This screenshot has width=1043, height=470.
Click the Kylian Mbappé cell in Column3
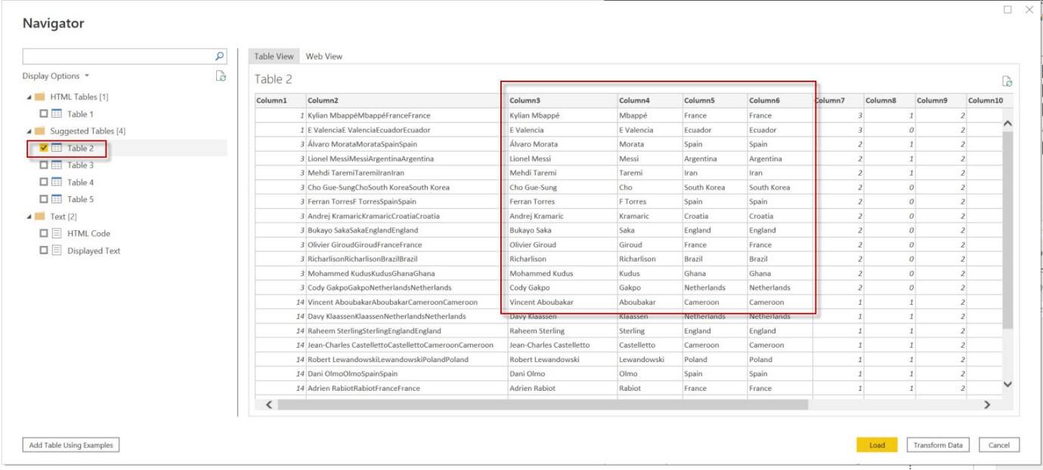pyautogui.click(x=562, y=115)
